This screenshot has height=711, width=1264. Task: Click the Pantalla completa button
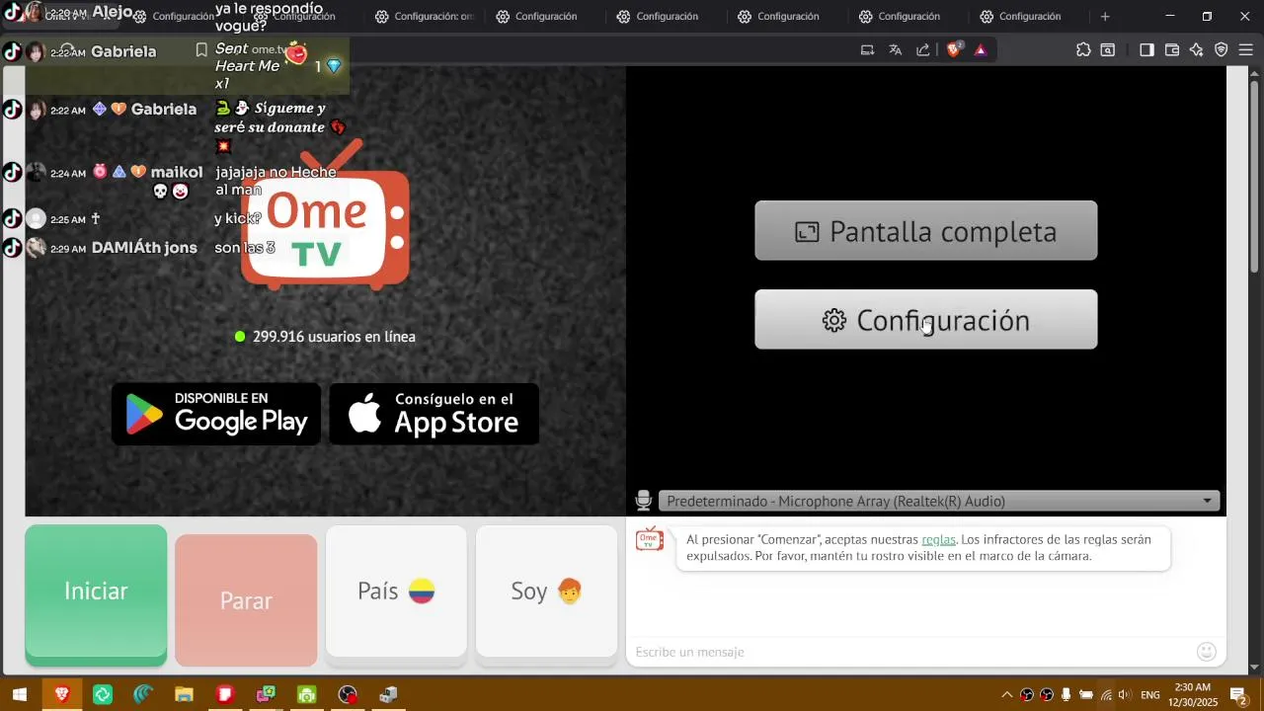(x=926, y=231)
